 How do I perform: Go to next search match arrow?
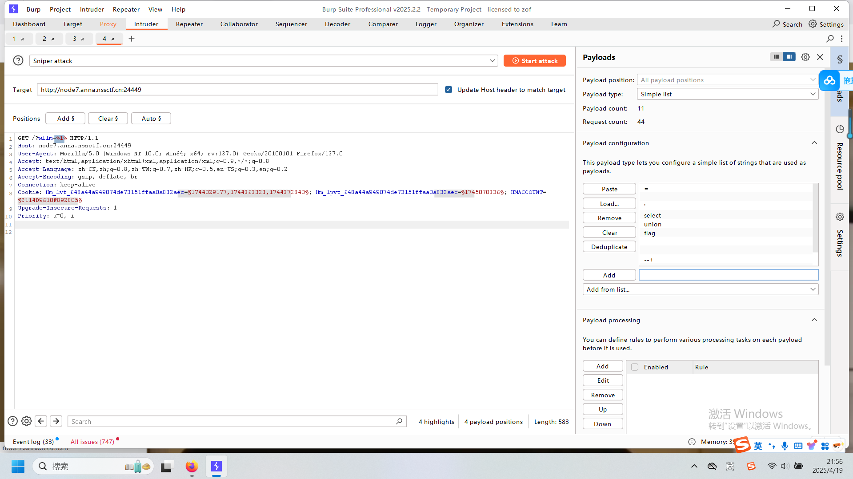point(56,421)
